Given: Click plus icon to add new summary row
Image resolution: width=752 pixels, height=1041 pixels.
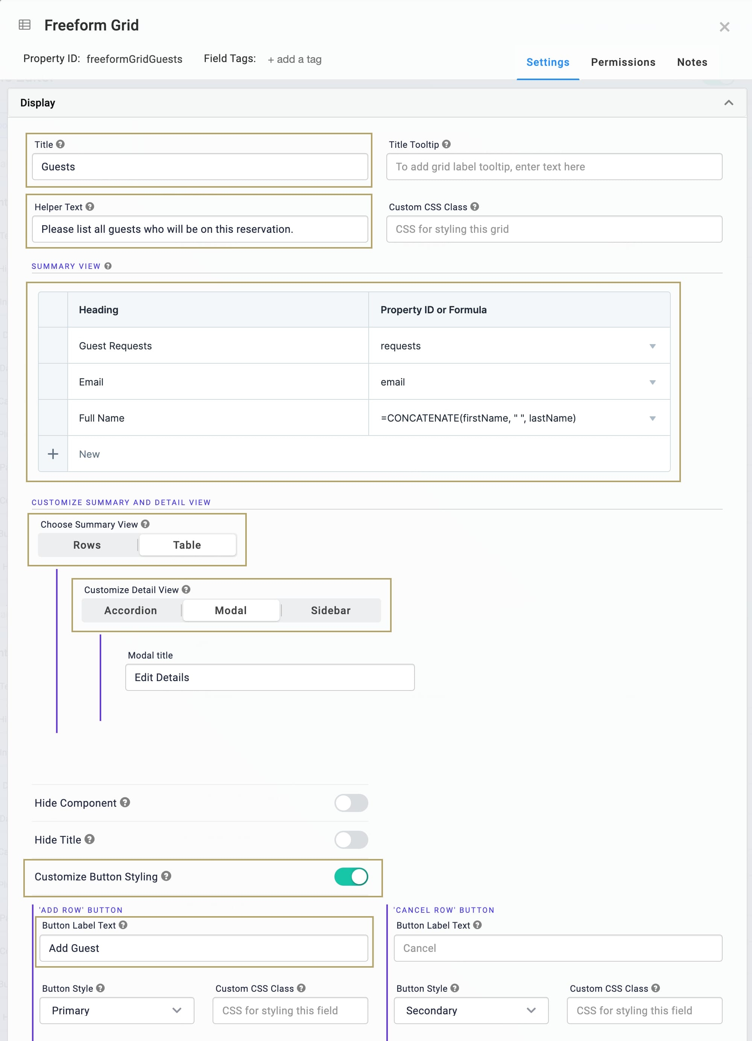Looking at the screenshot, I should pyautogui.click(x=53, y=454).
